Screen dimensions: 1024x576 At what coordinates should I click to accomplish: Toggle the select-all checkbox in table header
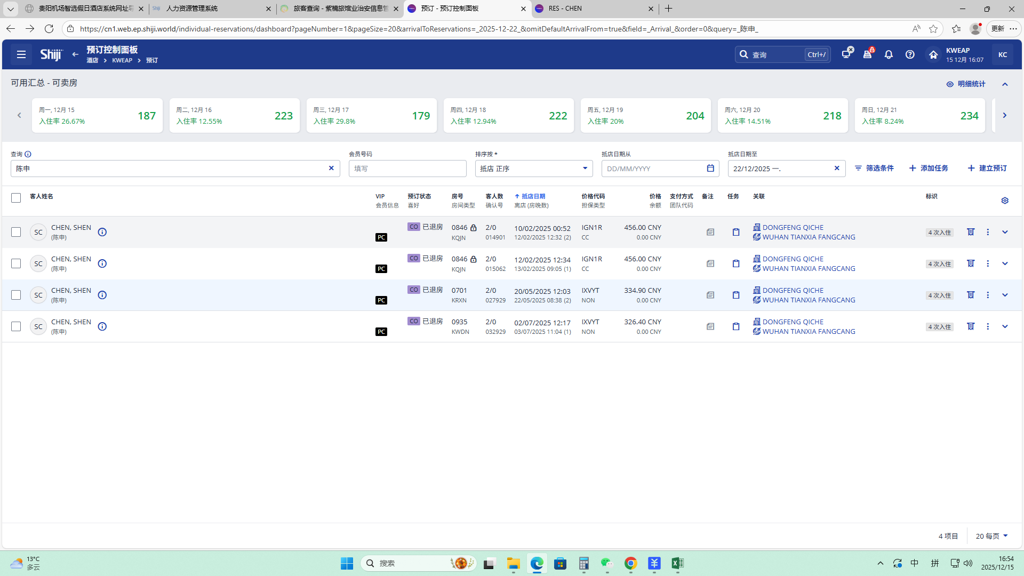[x=16, y=198]
